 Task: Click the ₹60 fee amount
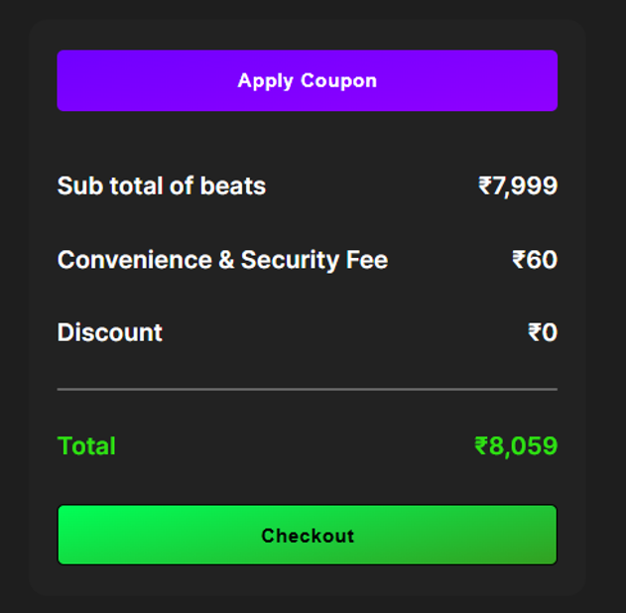click(x=535, y=261)
